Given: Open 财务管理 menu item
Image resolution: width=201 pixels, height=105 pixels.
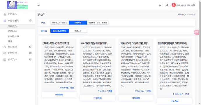Looking at the screenshot, I should 12,53.
